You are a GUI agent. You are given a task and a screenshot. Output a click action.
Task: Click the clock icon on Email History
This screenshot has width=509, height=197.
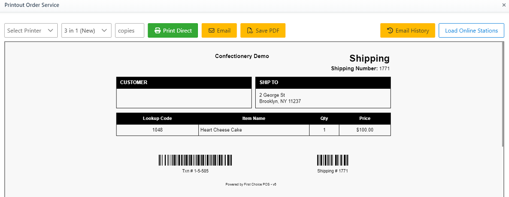(390, 31)
